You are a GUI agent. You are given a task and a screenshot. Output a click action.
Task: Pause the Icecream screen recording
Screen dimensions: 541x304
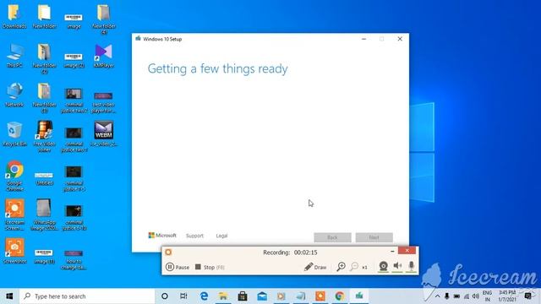click(178, 267)
